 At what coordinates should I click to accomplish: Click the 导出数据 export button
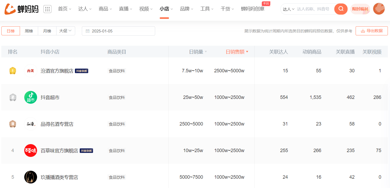372,31
